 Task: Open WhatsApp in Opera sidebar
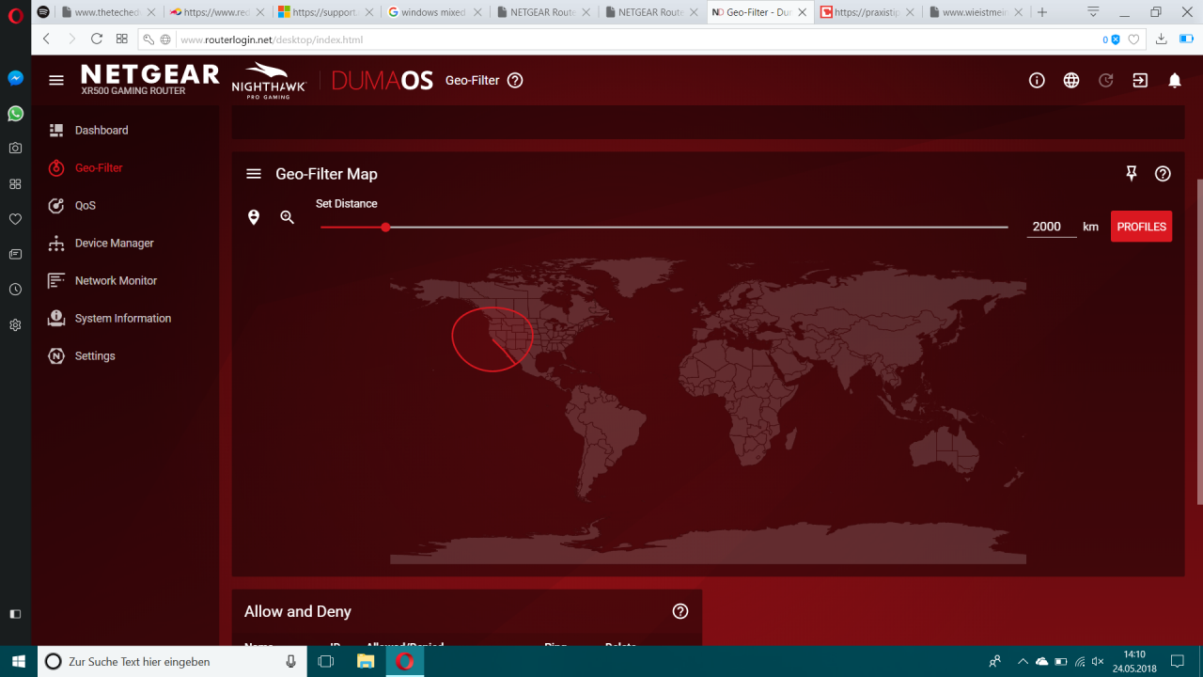[x=15, y=113]
